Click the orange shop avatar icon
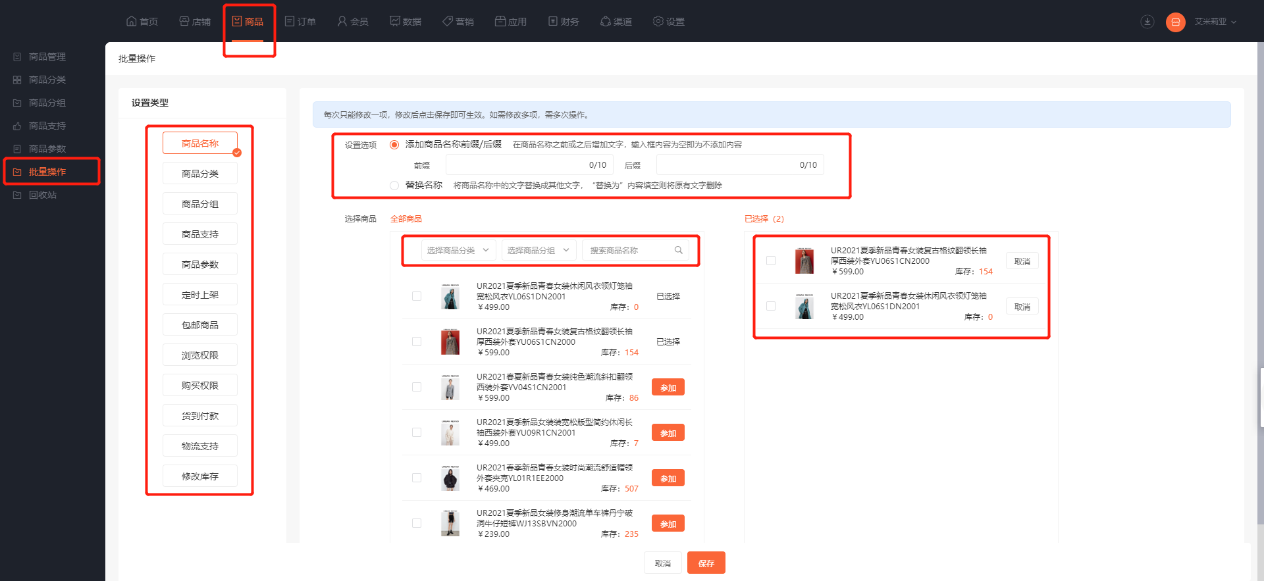This screenshot has width=1264, height=581. pos(1176,22)
